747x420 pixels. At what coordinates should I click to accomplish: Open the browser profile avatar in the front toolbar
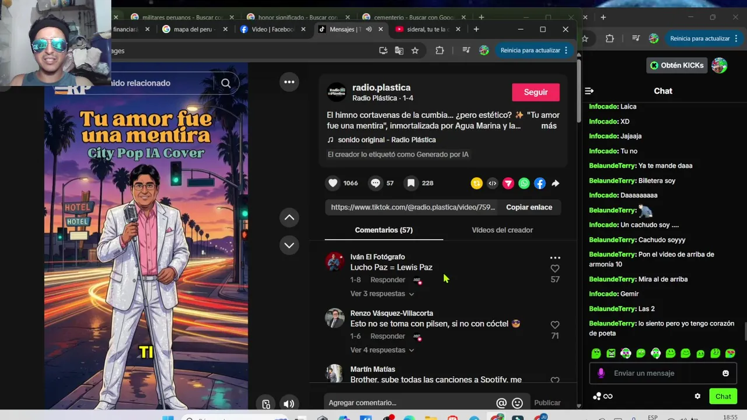click(x=484, y=51)
